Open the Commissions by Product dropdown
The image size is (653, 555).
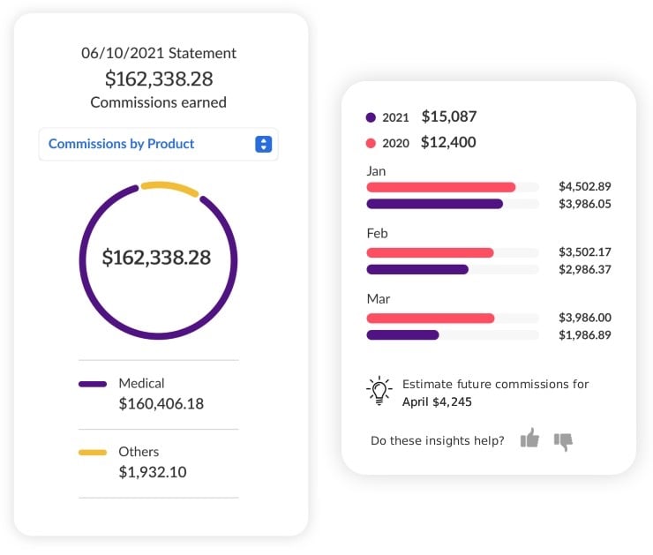tap(158, 144)
